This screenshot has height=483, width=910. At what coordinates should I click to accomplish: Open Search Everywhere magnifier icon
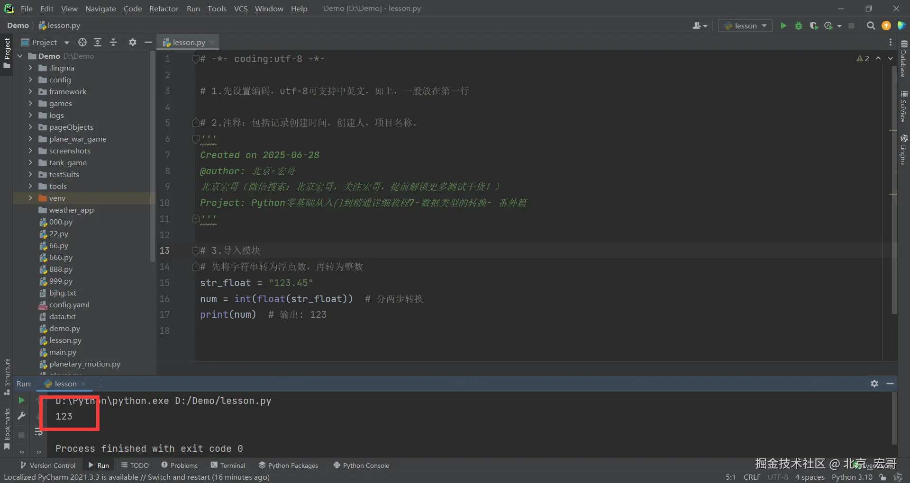pos(871,26)
